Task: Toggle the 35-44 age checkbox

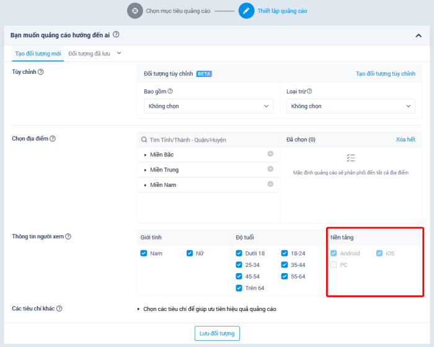Action: [285, 265]
